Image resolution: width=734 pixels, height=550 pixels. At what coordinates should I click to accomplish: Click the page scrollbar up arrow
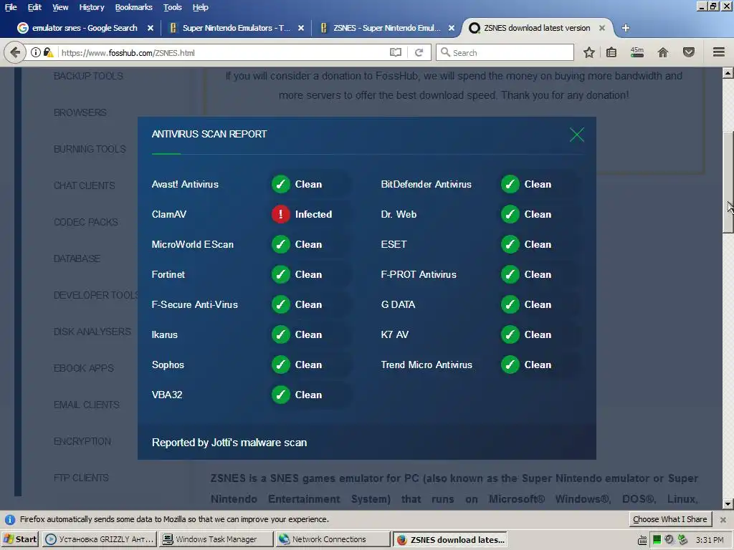pos(728,72)
